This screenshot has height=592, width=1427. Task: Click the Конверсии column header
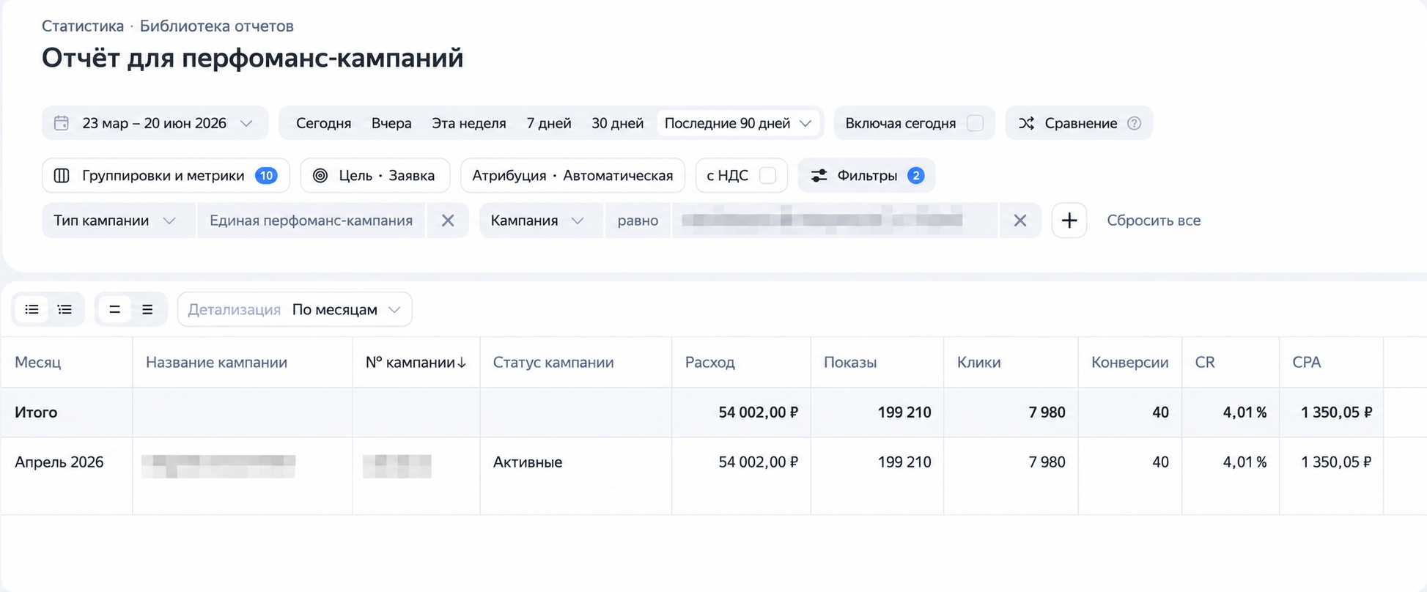coord(1130,363)
